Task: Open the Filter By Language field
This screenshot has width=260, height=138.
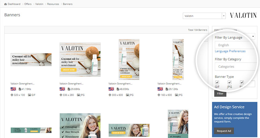Action: coord(235,45)
